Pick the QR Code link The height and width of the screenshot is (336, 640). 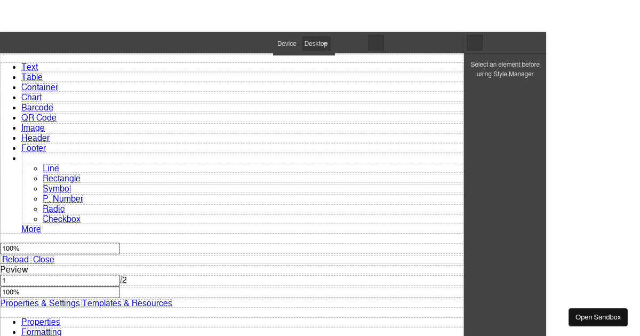[39, 118]
